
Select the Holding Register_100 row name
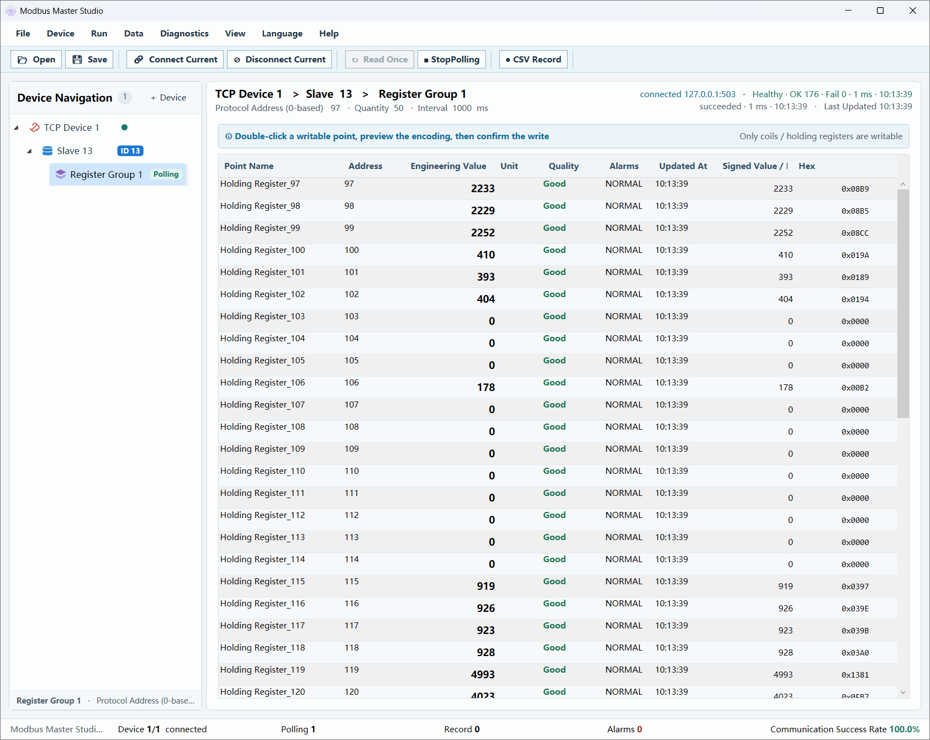(262, 250)
